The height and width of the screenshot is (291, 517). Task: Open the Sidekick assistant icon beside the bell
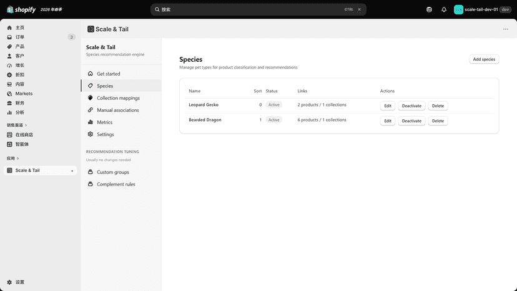429,9
